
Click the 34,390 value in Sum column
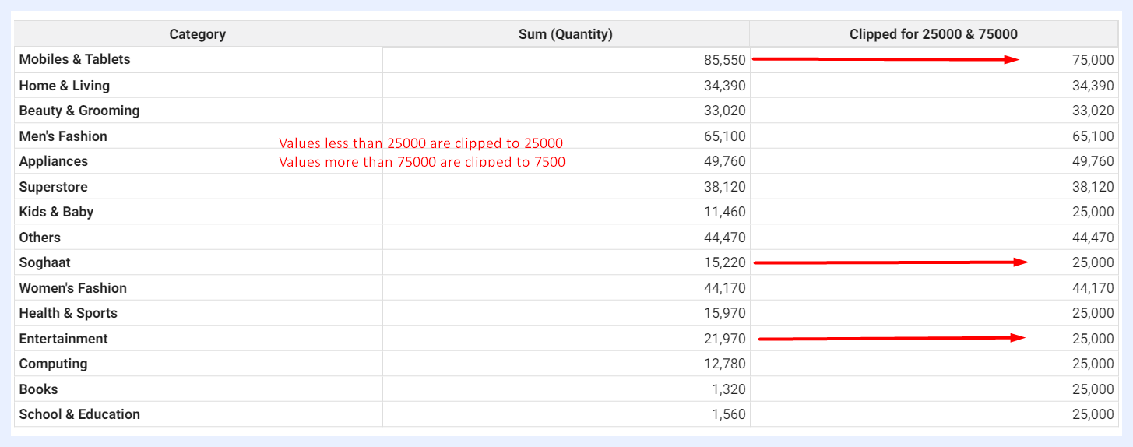(x=724, y=86)
